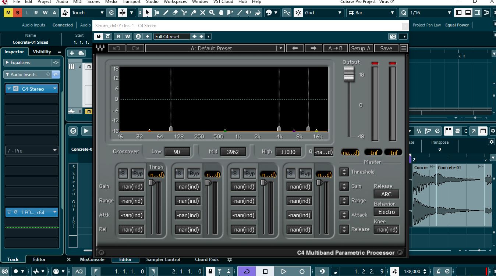496x276 pixels.
Task: Select the Draw pencil tool
Action: [x=166, y=12]
